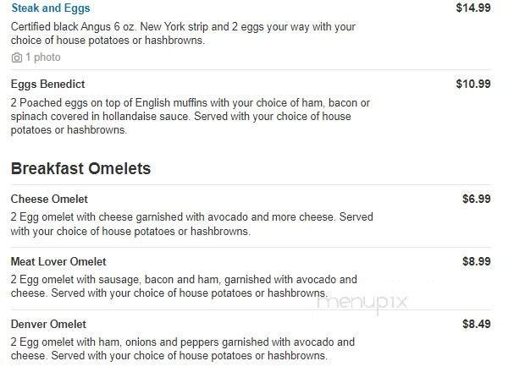Click the Cheese Omelet description text

[191, 224]
